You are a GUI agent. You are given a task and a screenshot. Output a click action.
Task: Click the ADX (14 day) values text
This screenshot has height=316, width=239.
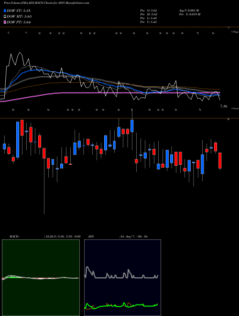(x=133, y=237)
